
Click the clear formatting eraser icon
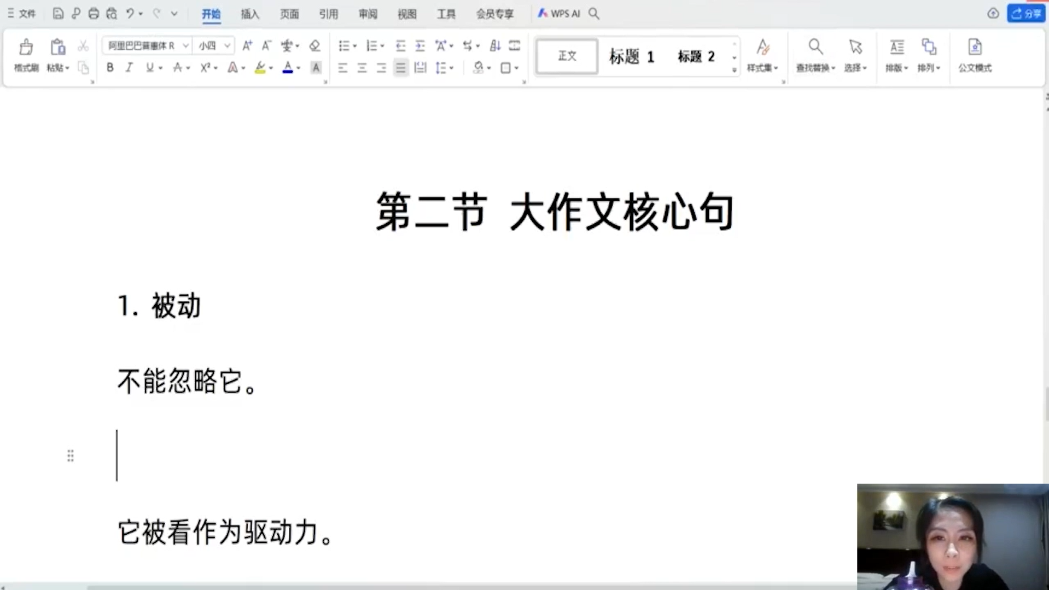[314, 46]
